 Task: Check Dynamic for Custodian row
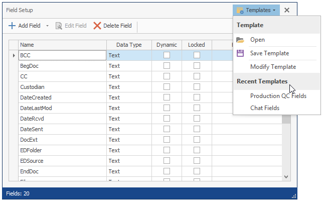[x=167, y=86]
